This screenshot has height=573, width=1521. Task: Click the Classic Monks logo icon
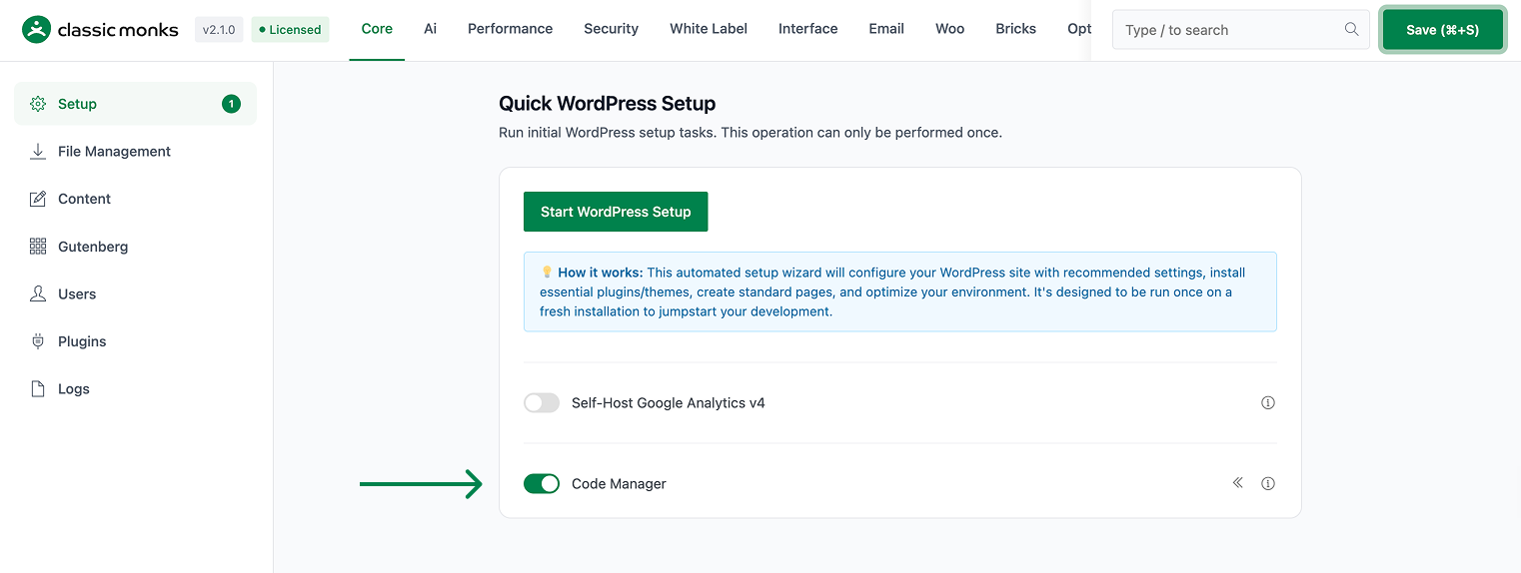(x=36, y=29)
